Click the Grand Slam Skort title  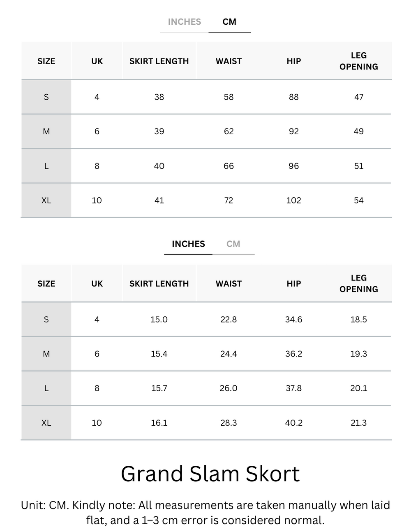coord(210,474)
